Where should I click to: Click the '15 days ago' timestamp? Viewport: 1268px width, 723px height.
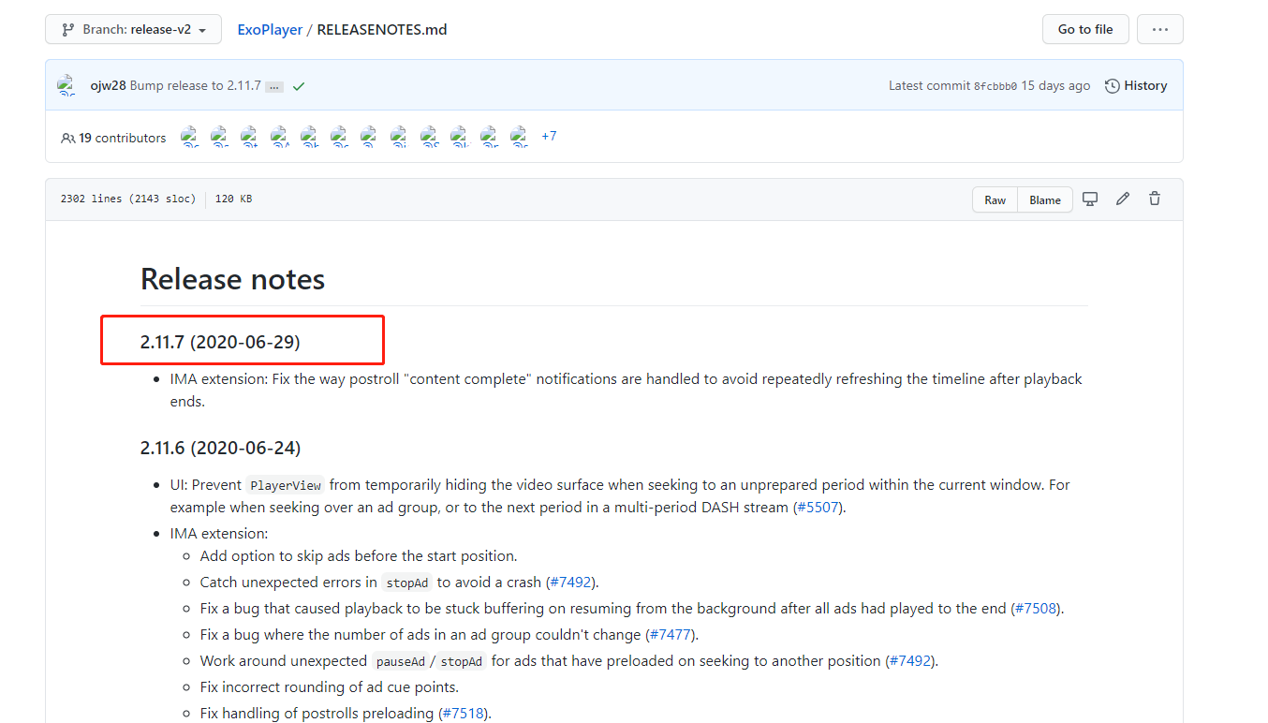[x=1055, y=85]
